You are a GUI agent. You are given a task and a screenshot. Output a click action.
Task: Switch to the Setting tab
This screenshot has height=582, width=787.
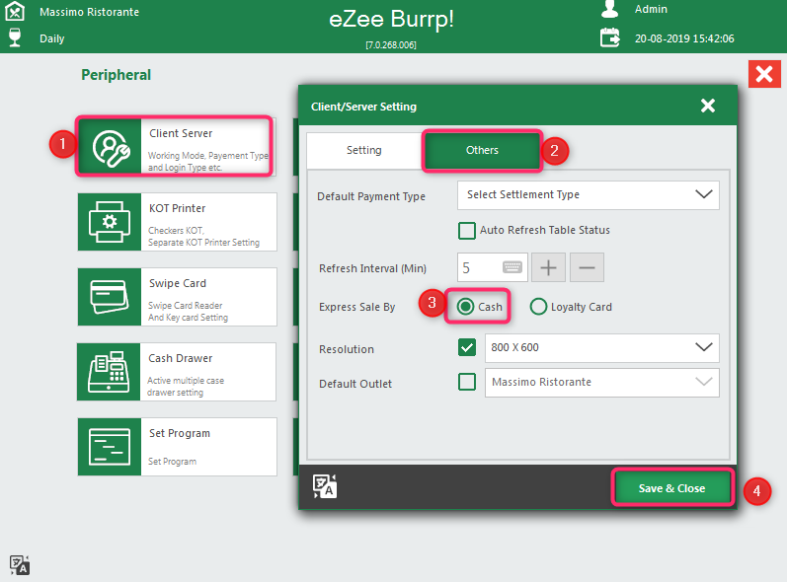pyautogui.click(x=364, y=150)
